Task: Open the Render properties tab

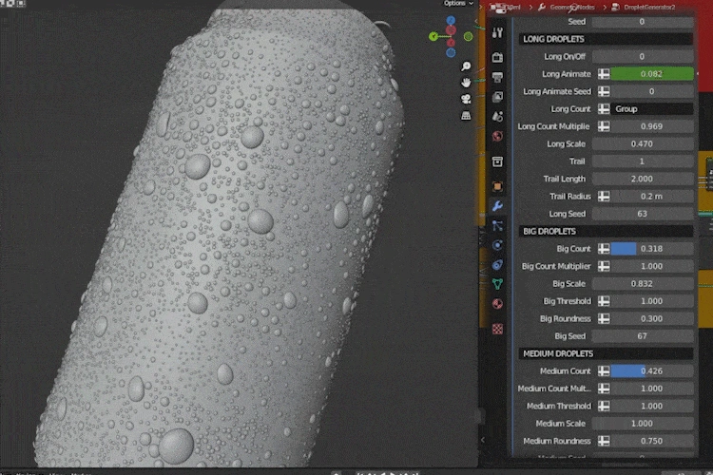Action: click(497, 57)
